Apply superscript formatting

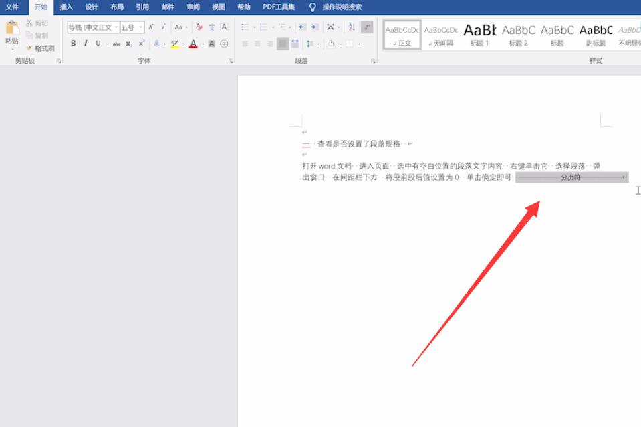coord(142,44)
